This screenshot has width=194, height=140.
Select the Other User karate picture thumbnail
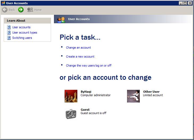pyautogui.click(x=133, y=96)
